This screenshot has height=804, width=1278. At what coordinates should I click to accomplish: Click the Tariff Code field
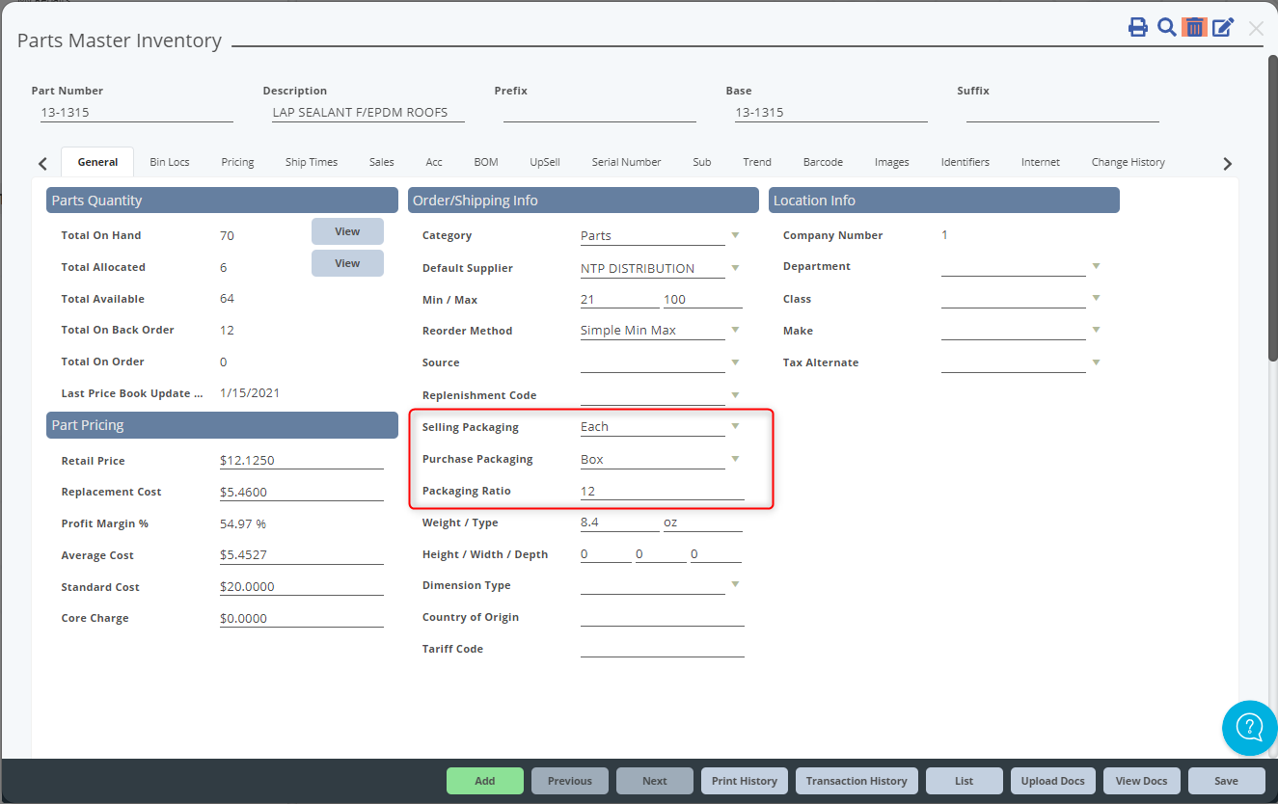[x=663, y=649]
